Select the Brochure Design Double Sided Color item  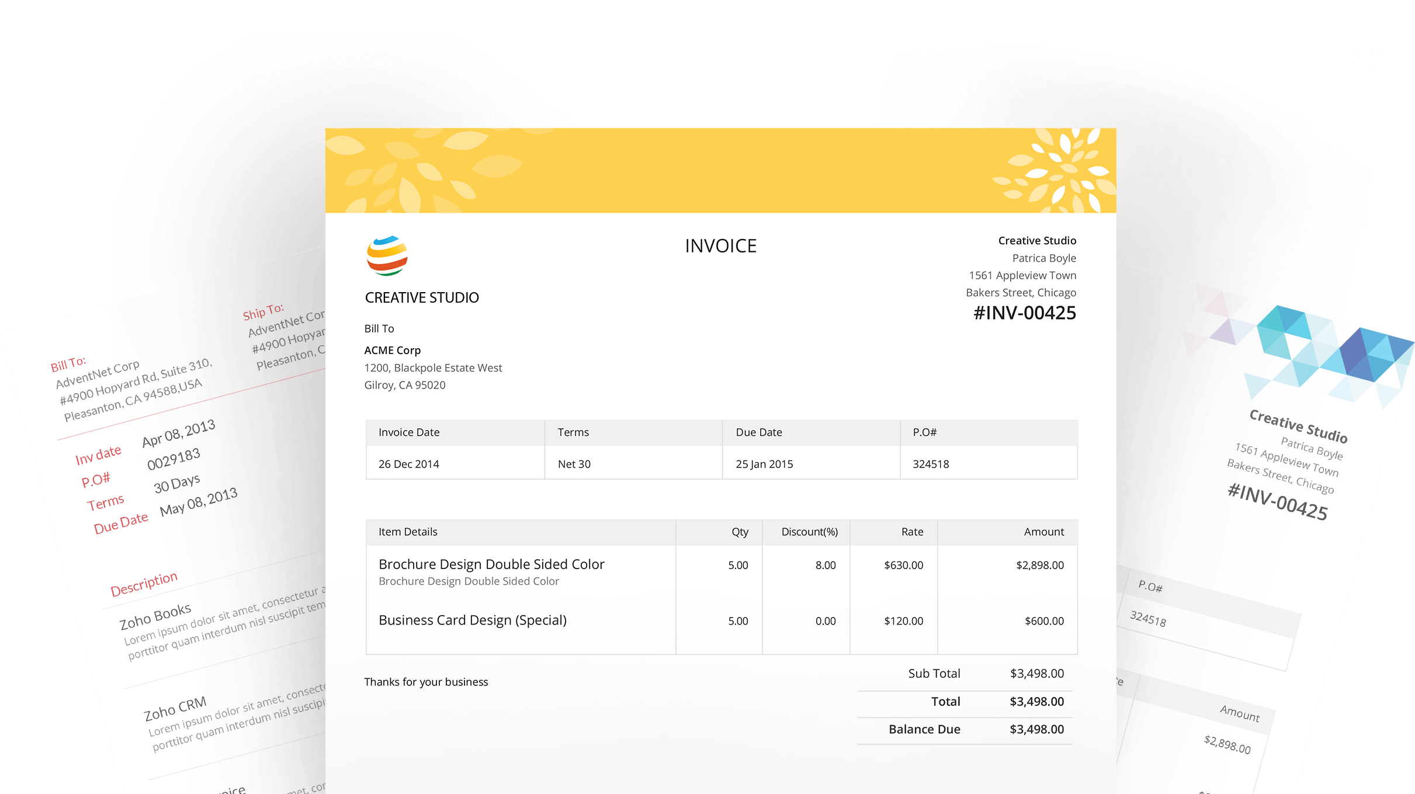click(491, 564)
